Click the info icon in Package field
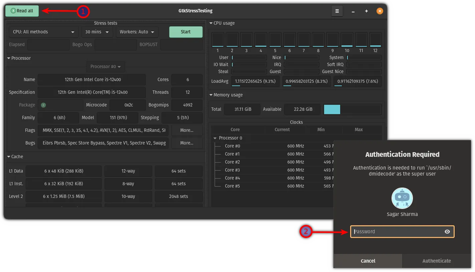475x272 pixels. 43,105
